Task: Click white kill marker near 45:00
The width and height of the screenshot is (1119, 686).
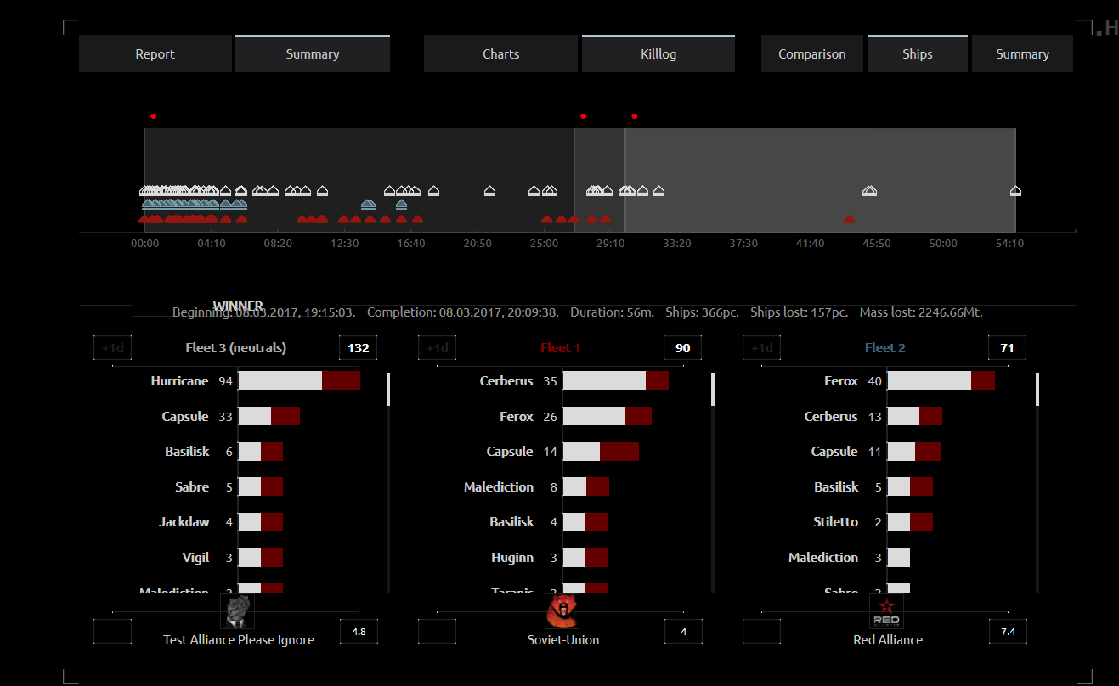Action: coord(869,191)
